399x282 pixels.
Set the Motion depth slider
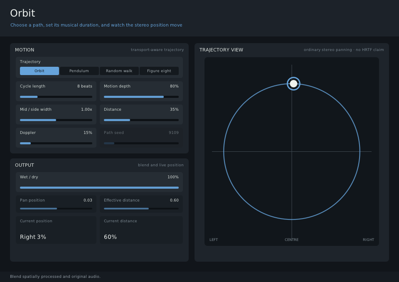tap(141, 97)
